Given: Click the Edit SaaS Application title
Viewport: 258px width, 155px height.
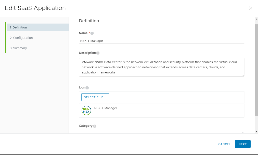Looking at the screenshot, I should tap(35, 8).
